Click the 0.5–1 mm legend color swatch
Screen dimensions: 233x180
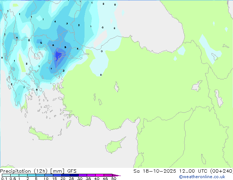point(15,175)
